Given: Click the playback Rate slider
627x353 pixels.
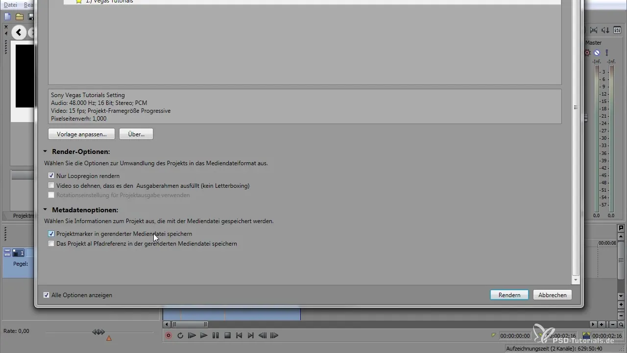Looking at the screenshot, I should pyautogui.click(x=98, y=332).
